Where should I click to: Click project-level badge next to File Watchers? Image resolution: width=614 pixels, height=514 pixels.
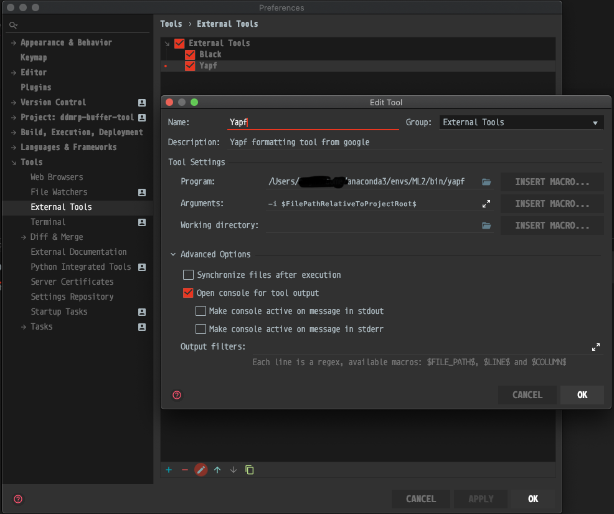click(142, 193)
